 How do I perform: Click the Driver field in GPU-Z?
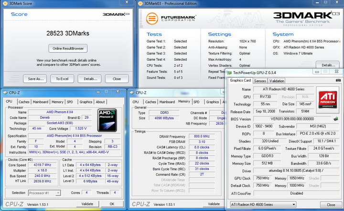coord(296,170)
